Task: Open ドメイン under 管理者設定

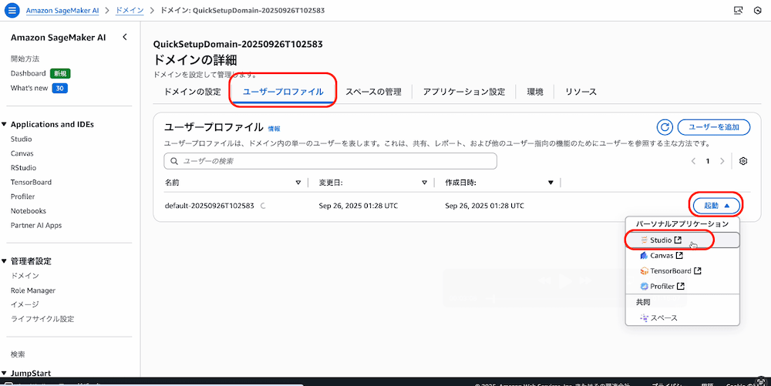Action: (25, 276)
